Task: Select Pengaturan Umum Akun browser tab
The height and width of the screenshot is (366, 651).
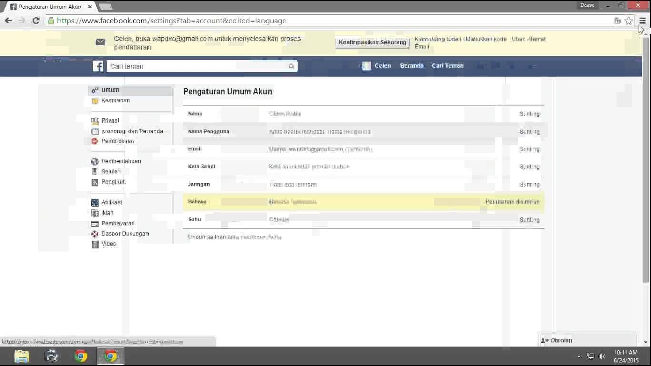Action: (49, 7)
